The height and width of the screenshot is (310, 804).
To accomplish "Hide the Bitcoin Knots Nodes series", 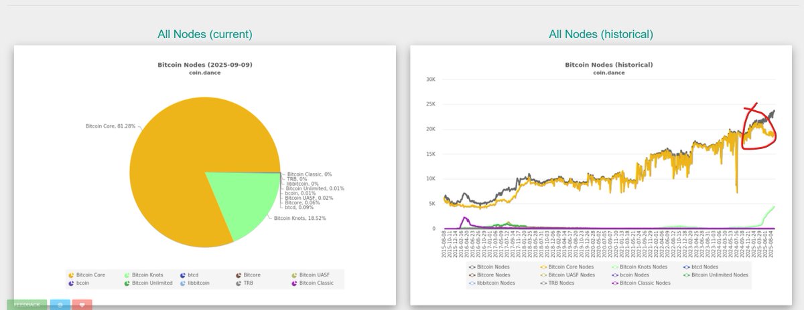I will click(x=639, y=267).
